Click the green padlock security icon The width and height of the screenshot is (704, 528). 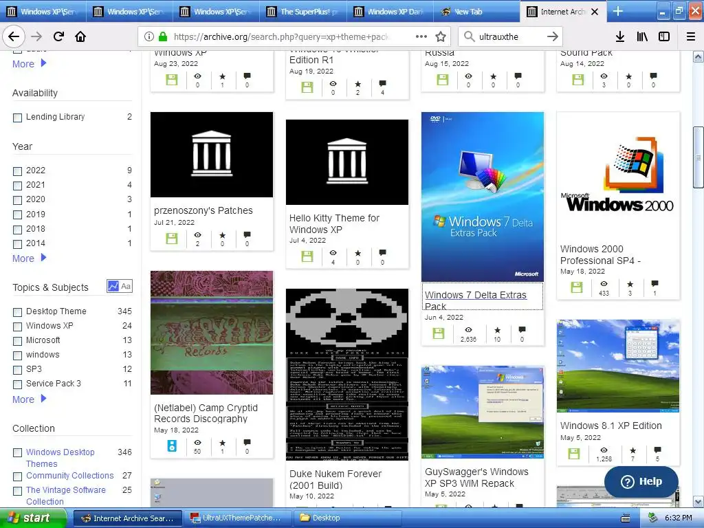(x=163, y=36)
